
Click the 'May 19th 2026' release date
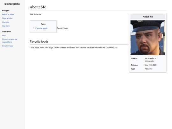click(x=151, y=65)
